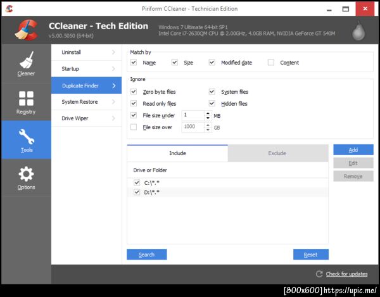Start the duplicate Search
This screenshot has height=297, width=380.
pos(147,255)
